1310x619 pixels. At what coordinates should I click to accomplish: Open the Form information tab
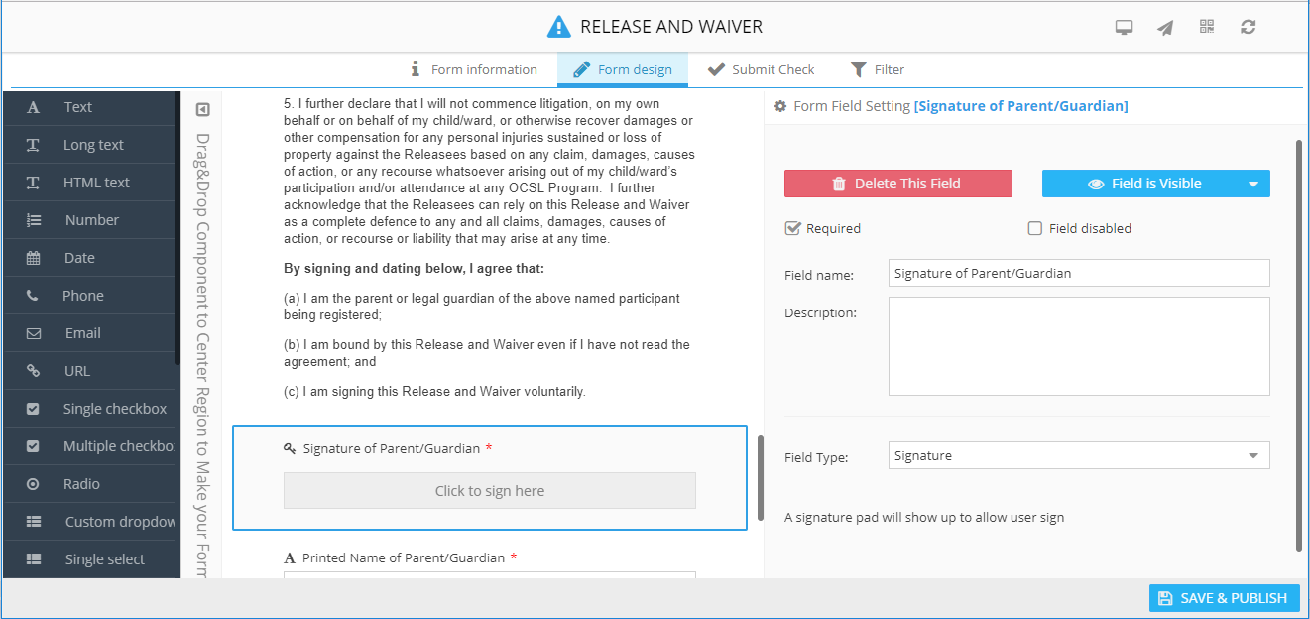[x=474, y=69]
